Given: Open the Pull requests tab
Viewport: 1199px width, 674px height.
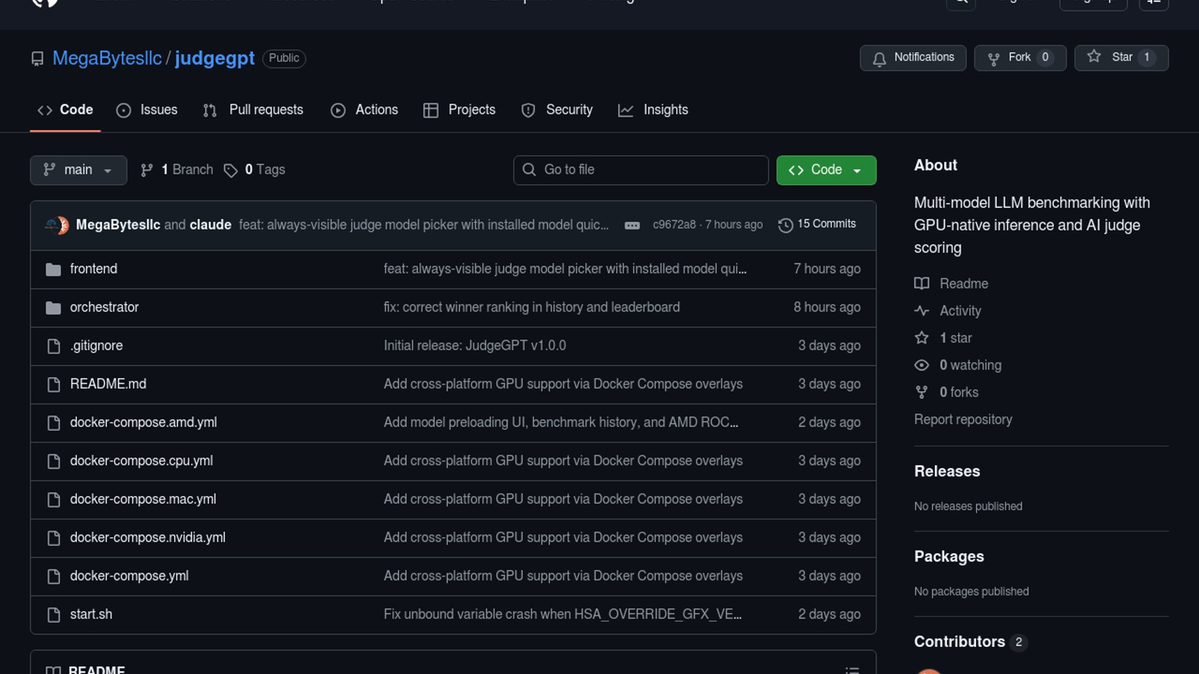Looking at the screenshot, I should 254,110.
